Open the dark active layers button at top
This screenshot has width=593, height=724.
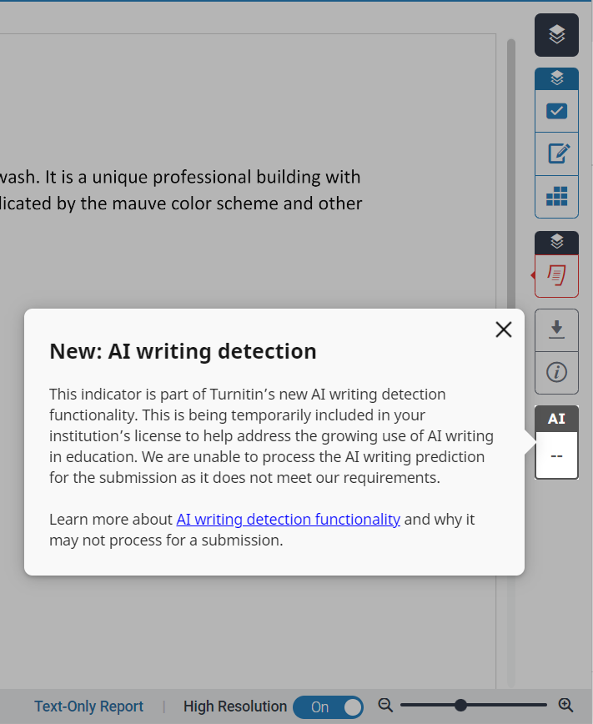[x=556, y=35]
